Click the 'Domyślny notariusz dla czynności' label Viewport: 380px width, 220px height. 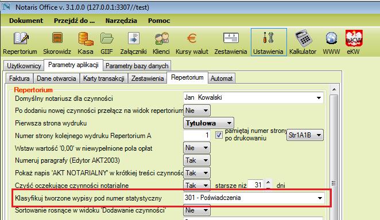coord(64,99)
